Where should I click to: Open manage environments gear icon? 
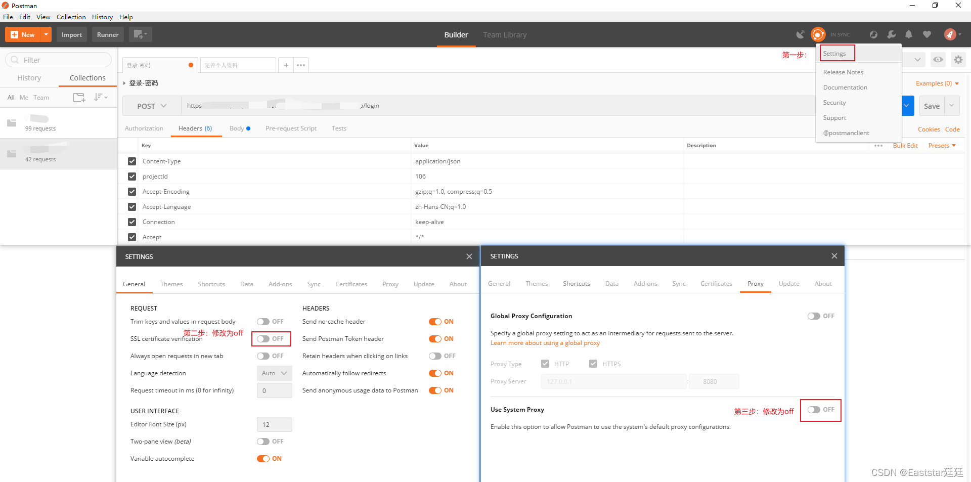tap(958, 60)
